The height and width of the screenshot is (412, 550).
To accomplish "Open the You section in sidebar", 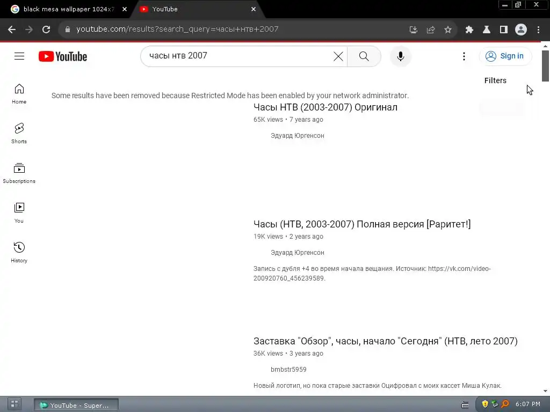I will point(19,213).
